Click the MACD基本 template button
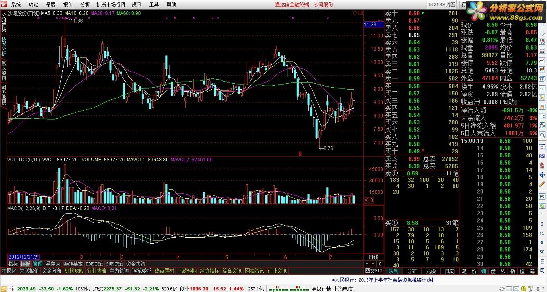Image resolution: width=547 pixels, height=292 pixels. [73, 264]
